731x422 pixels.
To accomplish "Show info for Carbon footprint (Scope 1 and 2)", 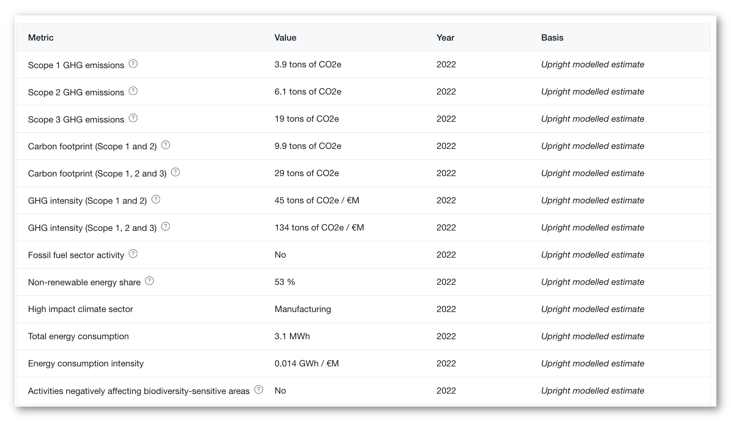I will [166, 145].
